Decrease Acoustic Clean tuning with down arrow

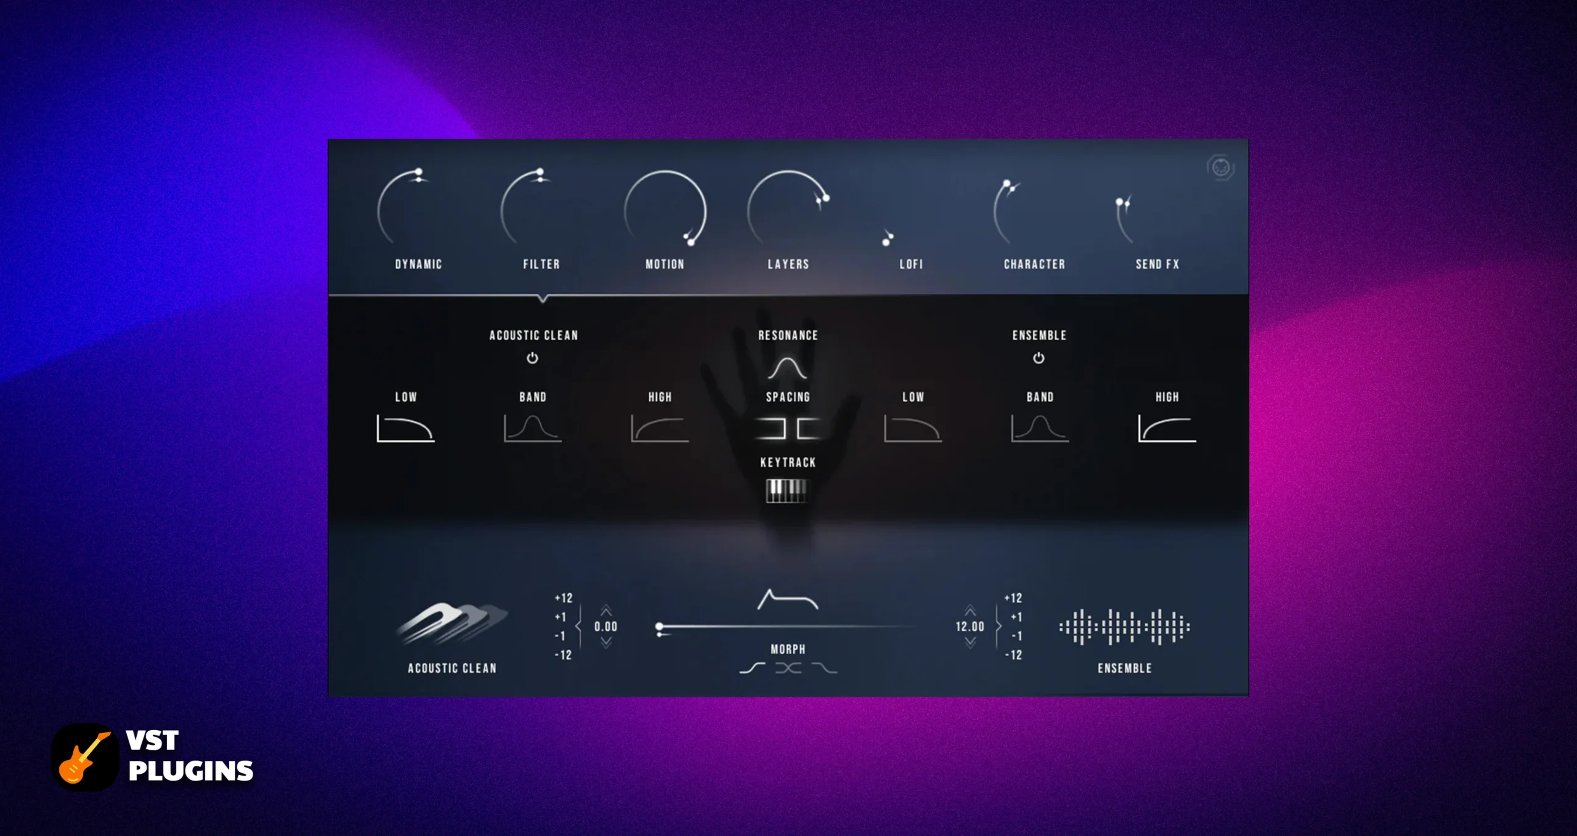[606, 643]
